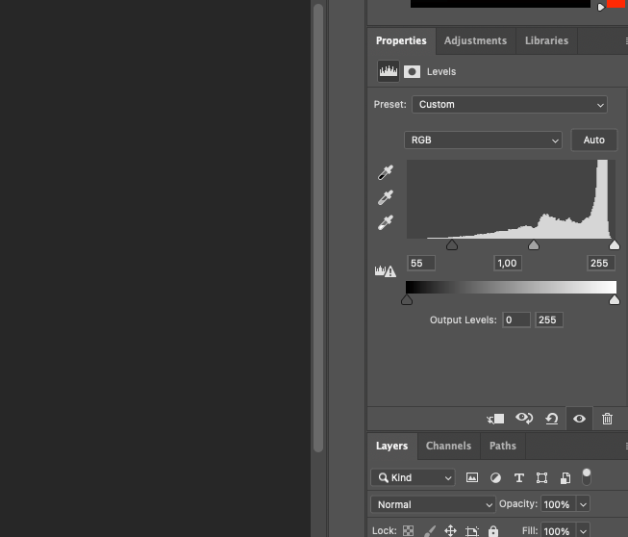Click Output Levels field showing 0
The image size is (628, 537).
[516, 320]
